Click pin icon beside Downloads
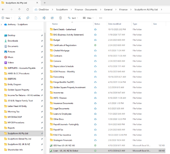Screen dimensions: 170x154 (42, 41)
